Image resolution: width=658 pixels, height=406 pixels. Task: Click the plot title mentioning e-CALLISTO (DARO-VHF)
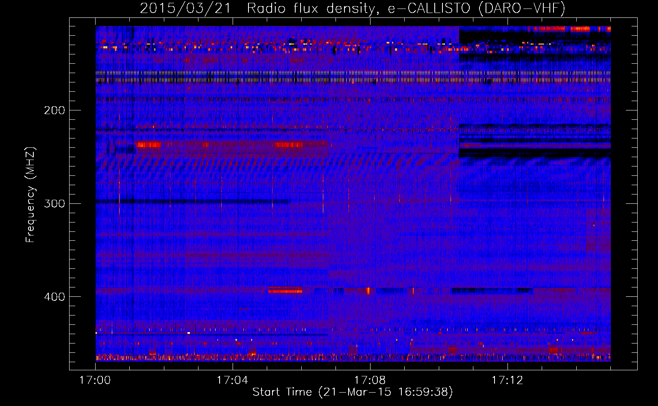coord(353,8)
